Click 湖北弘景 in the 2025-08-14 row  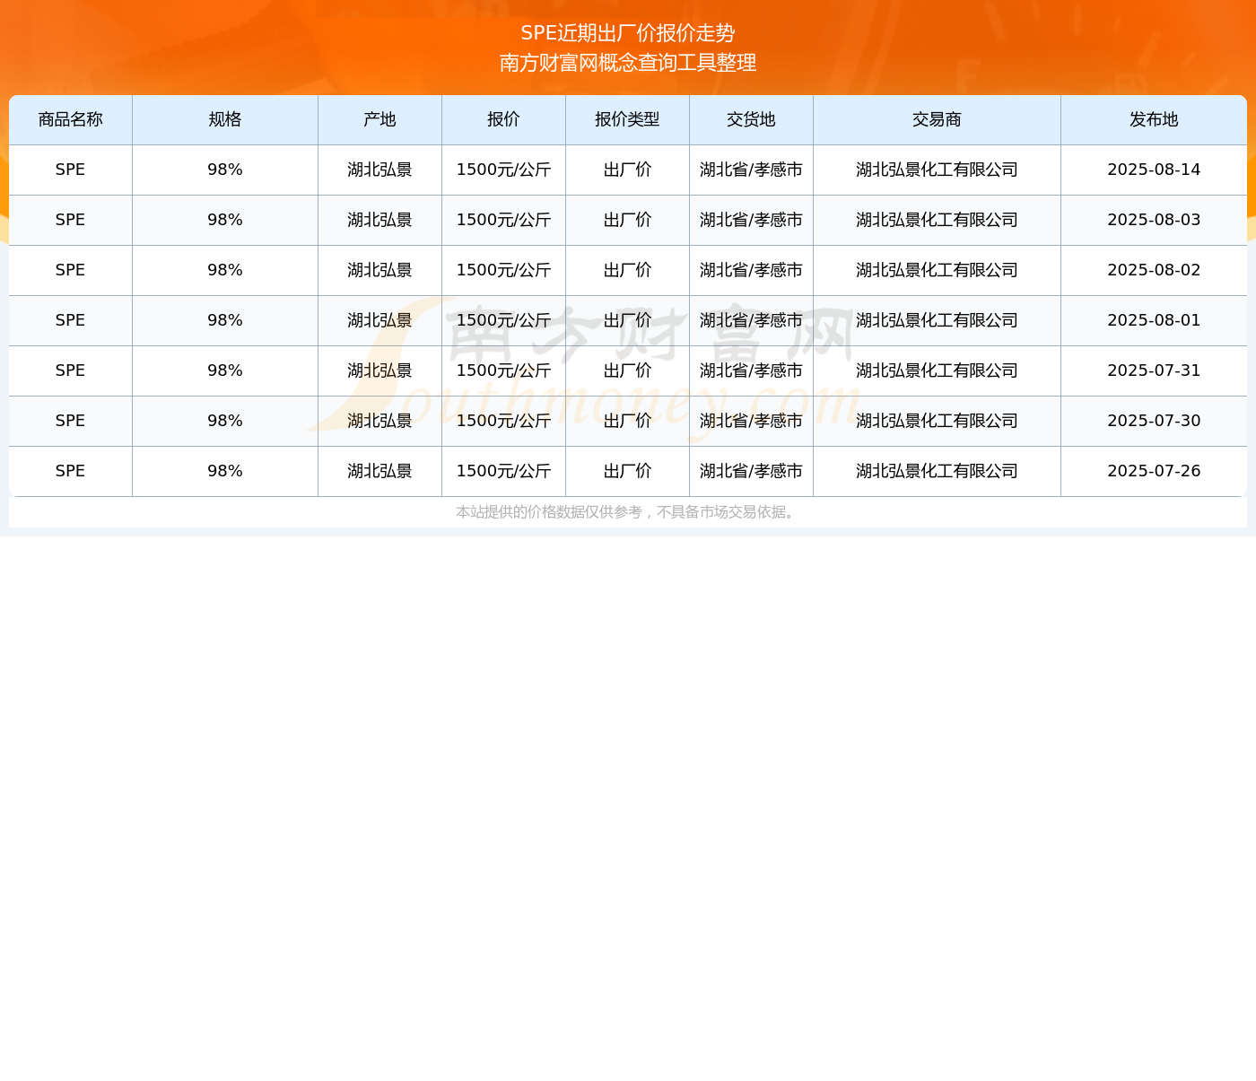click(x=379, y=170)
